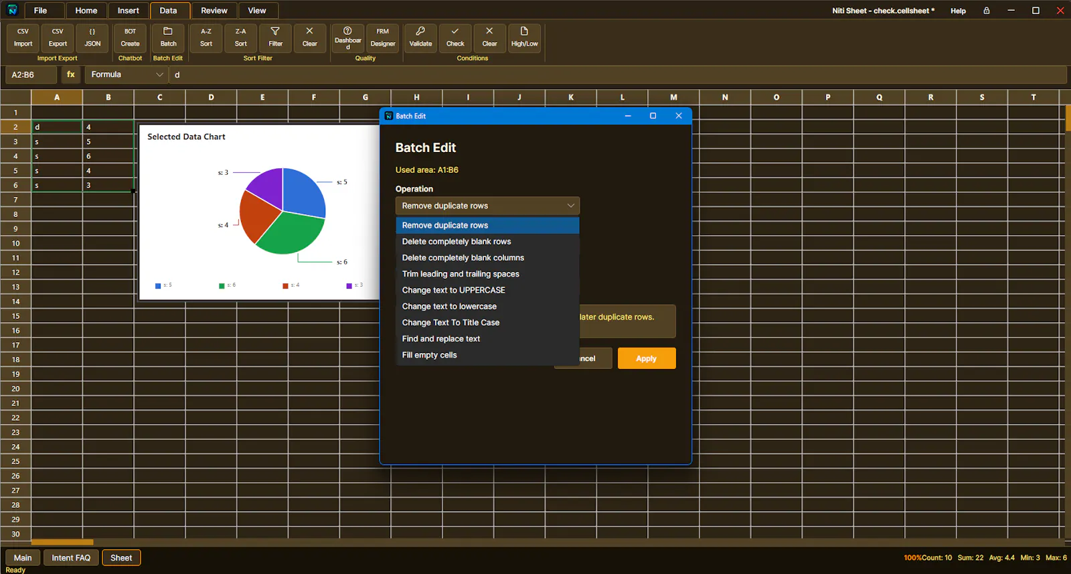
Task: Click the partially hidden Cancel button
Action: point(595,358)
